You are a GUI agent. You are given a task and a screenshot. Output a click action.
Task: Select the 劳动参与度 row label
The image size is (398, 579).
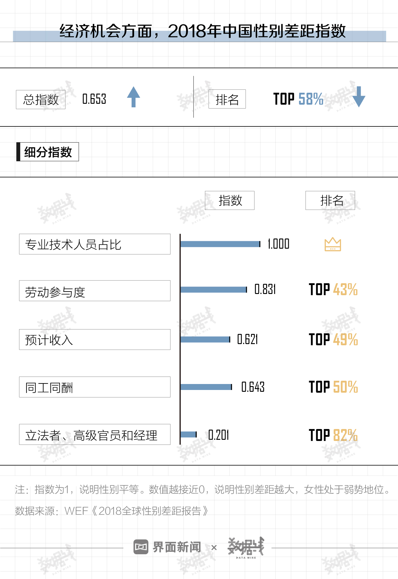pyautogui.click(x=95, y=291)
